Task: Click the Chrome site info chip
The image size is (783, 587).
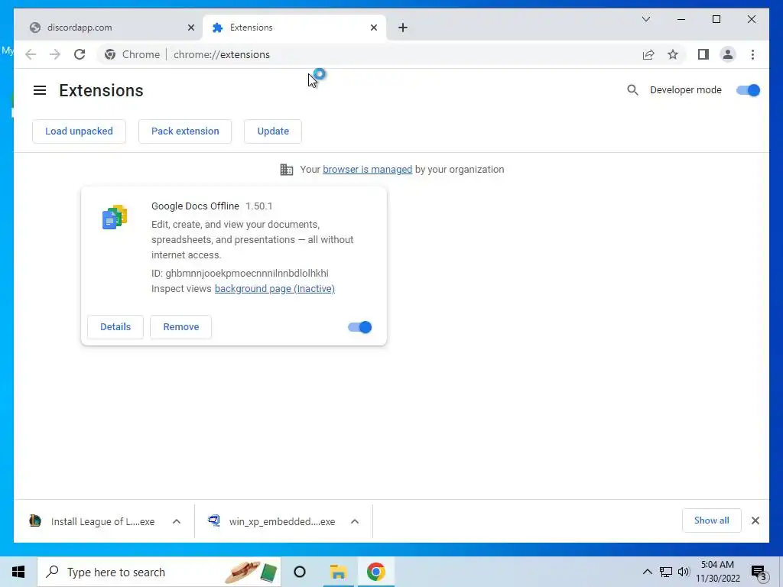Action: tap(132, 54)
